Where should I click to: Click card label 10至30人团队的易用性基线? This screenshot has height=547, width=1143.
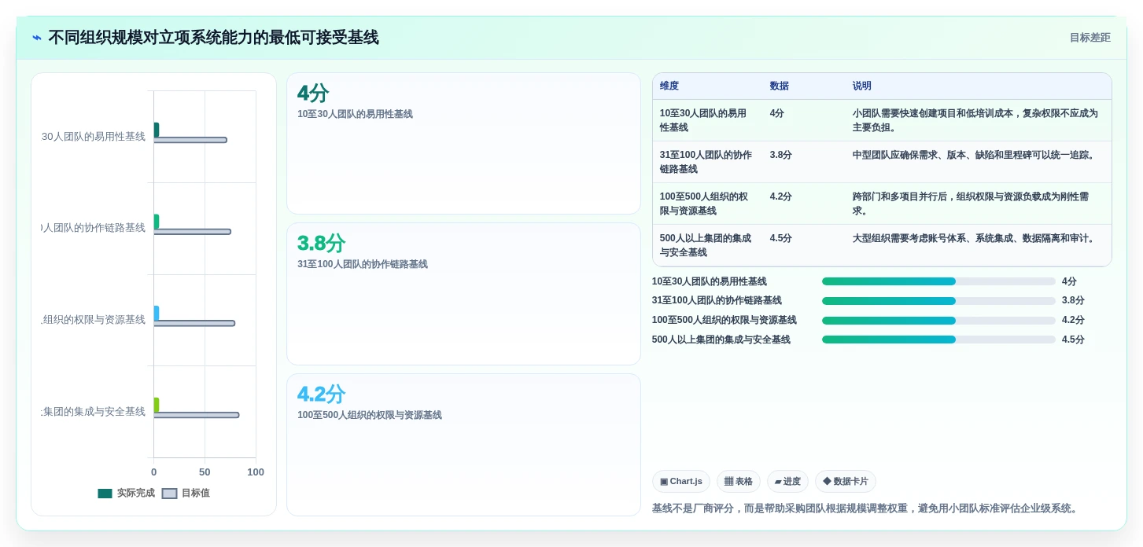(x=355, y=115)
